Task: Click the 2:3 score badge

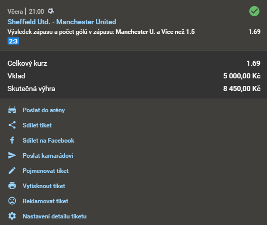Action: 13,41
